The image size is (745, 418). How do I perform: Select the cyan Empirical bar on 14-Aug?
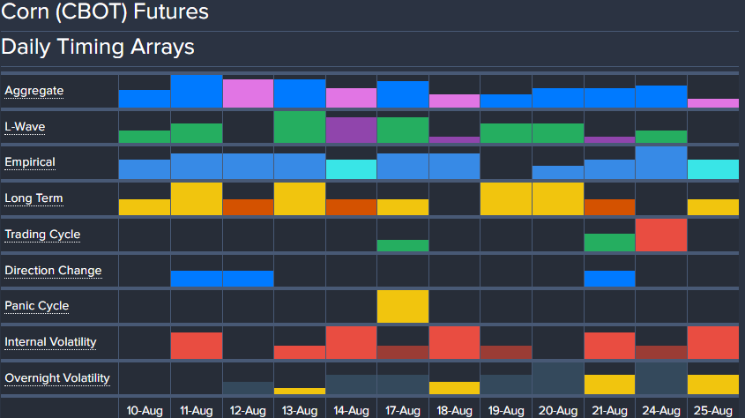pos(351,169)
